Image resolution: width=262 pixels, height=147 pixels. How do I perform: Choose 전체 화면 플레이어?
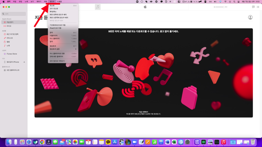pyautogui.click(x=63, y=57)
